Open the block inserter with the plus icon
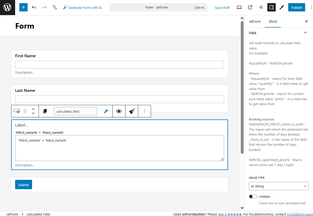313x216 pixels. (23, 7)
